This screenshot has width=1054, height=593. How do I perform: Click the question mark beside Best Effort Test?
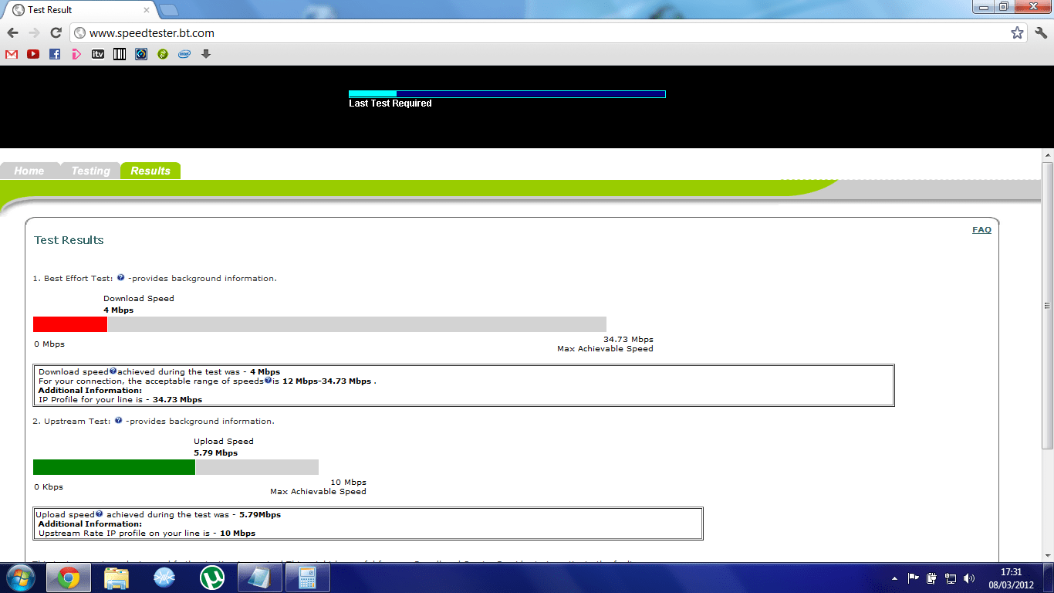pos(120,278)
